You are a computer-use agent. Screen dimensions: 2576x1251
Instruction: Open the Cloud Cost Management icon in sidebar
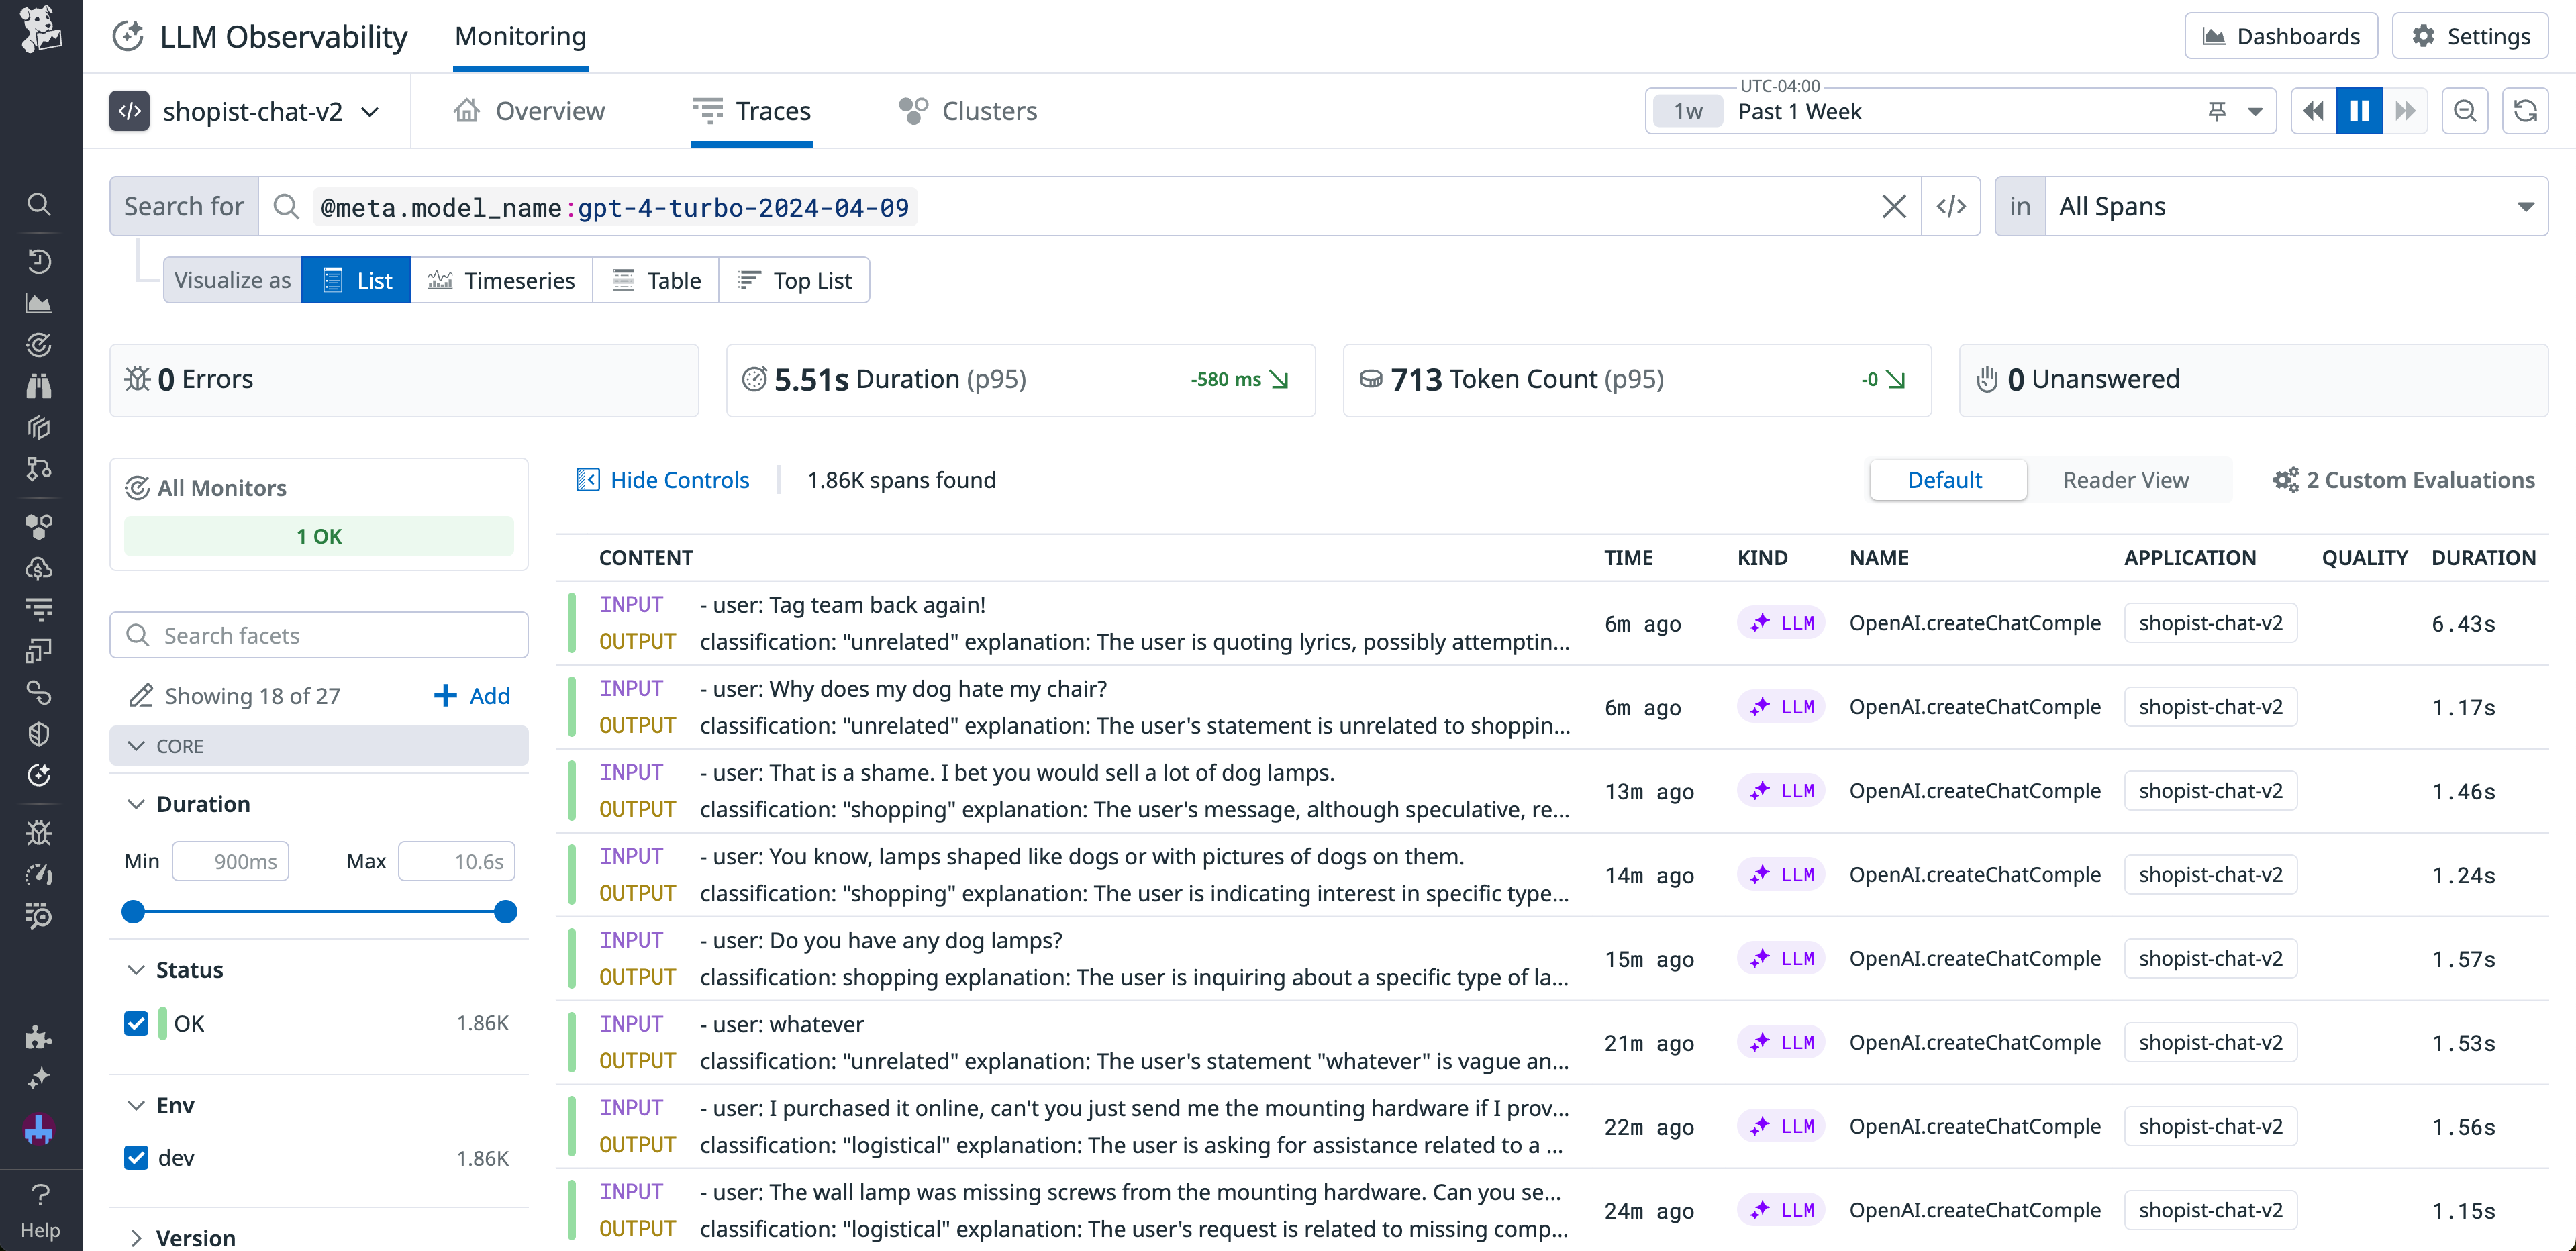pos(39,568)
